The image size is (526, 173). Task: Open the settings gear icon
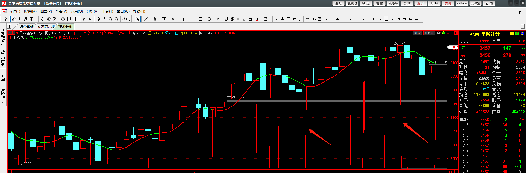(x=125, y=19)
